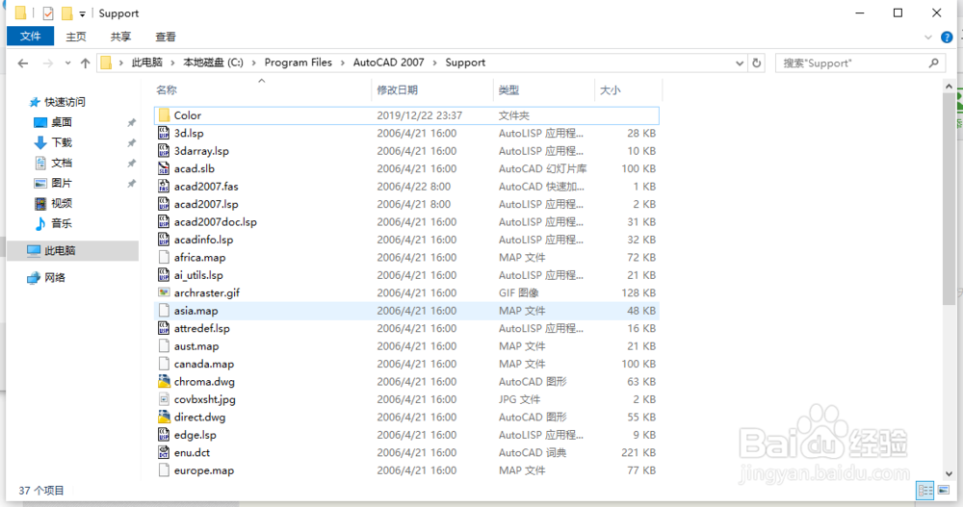The image size is (963, 507).
Task: Select the 3darray.lsp file icon
Action: pos(164,151)
